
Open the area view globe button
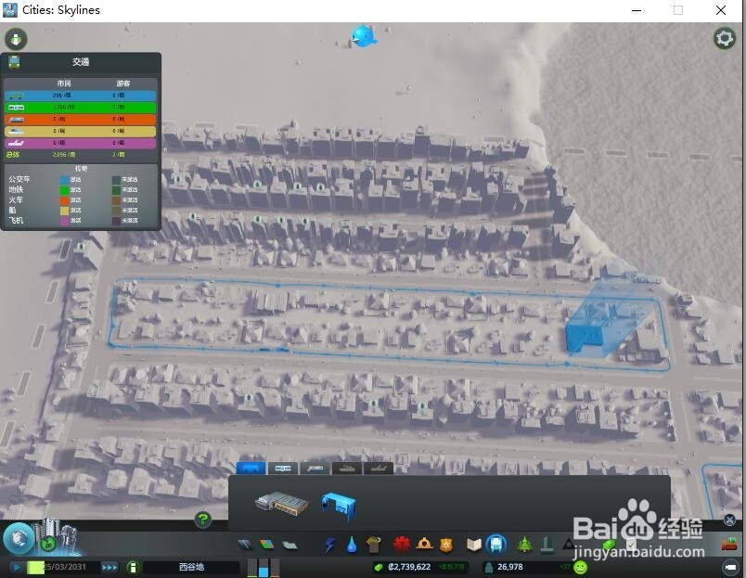tap(19, 538)
